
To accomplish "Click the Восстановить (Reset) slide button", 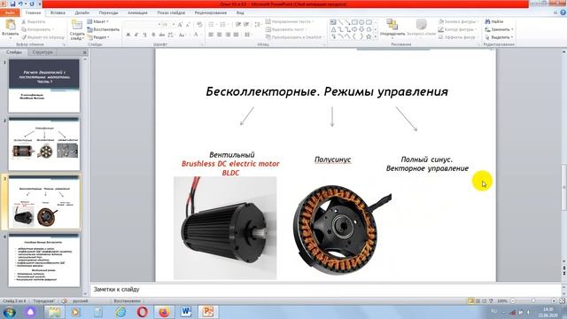I will tap(104, 29).
